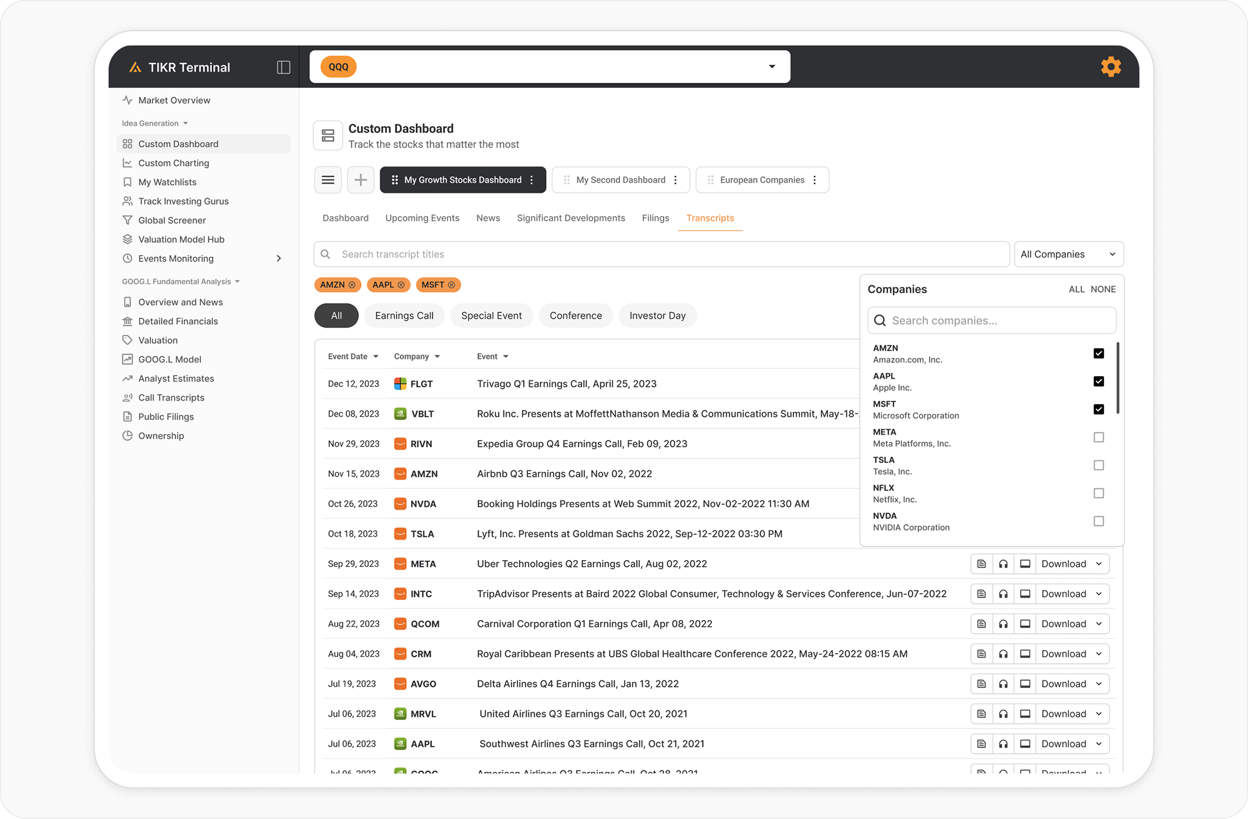The height and width of the screenshot is (819, 1248).
Task: Click the Companies list scrollbar
Action: point(1118,378)
